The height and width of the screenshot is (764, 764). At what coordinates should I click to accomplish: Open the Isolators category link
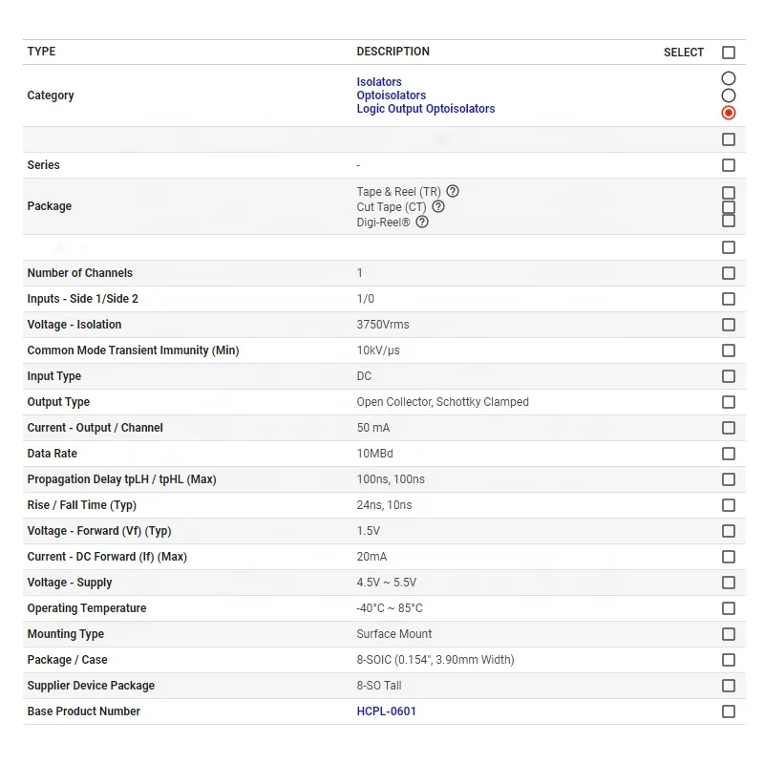click(x=379, y=82)
